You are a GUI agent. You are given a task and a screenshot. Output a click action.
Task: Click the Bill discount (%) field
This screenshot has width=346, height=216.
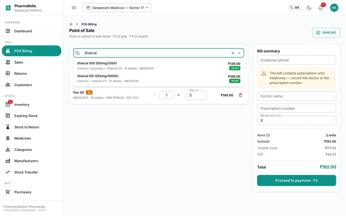tap(297, 120)
